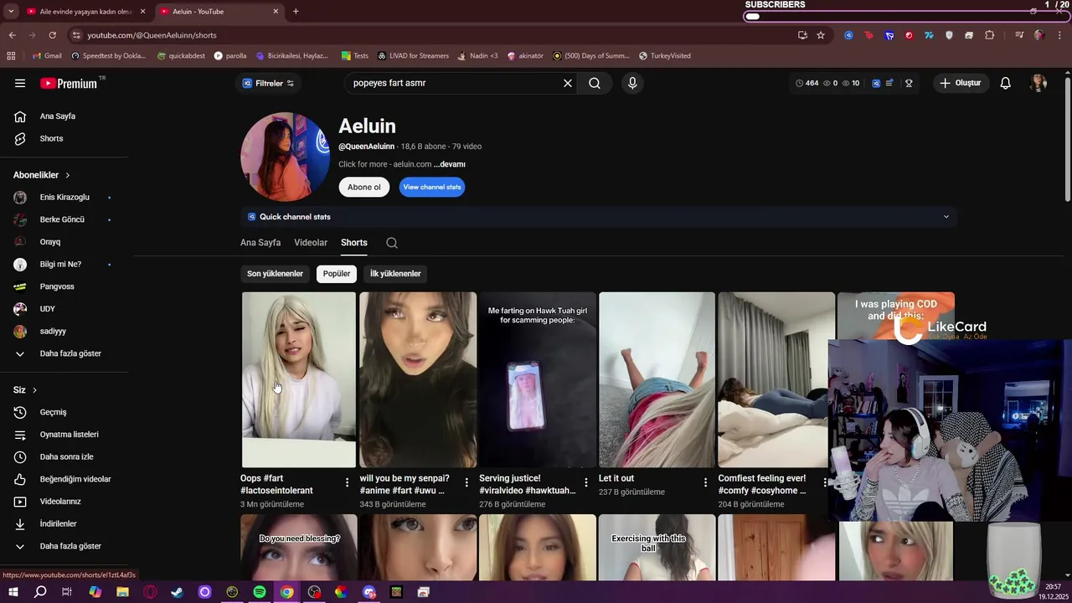Open the Chrome three-dot menu
This screenshot has height=603, width=1072.
[1059, 35]
